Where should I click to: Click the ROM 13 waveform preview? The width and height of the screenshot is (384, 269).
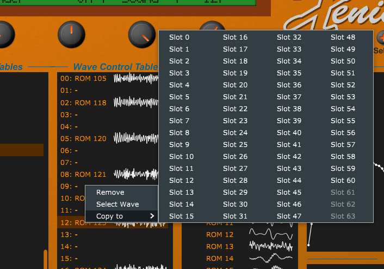[x=270, y=246]
